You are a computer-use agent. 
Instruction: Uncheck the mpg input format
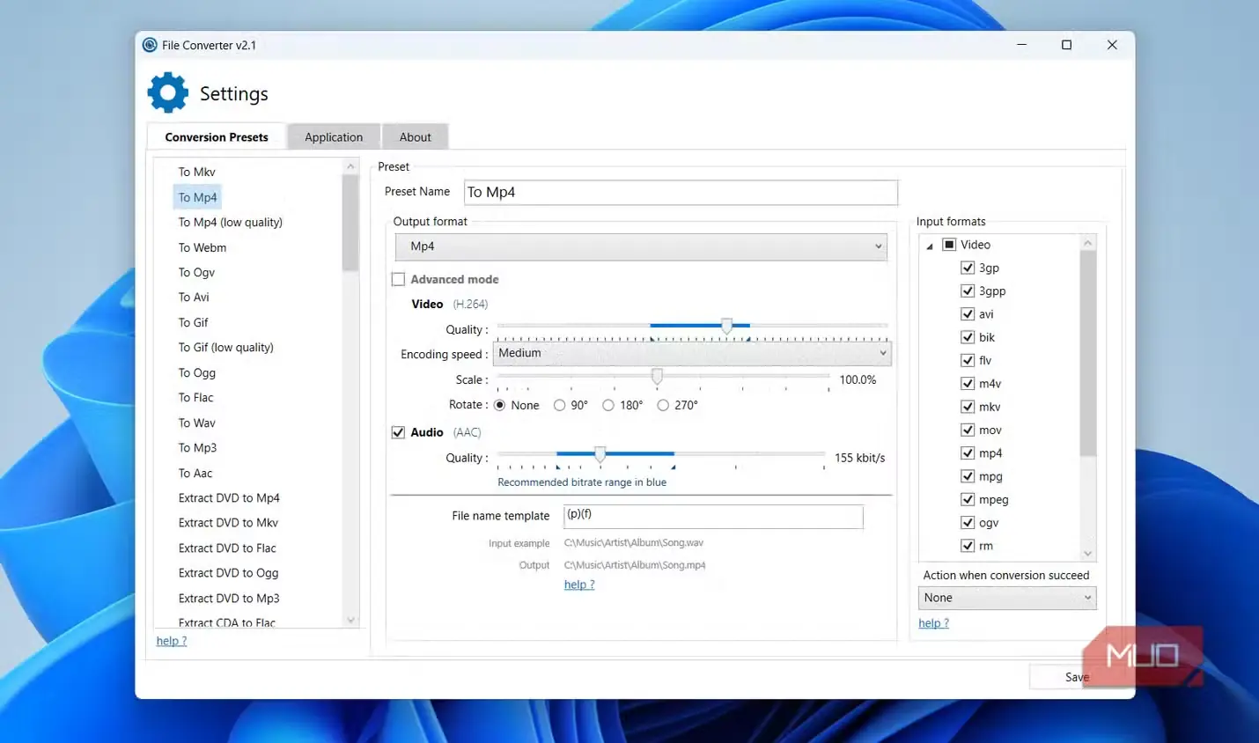(x=968, y=476)
